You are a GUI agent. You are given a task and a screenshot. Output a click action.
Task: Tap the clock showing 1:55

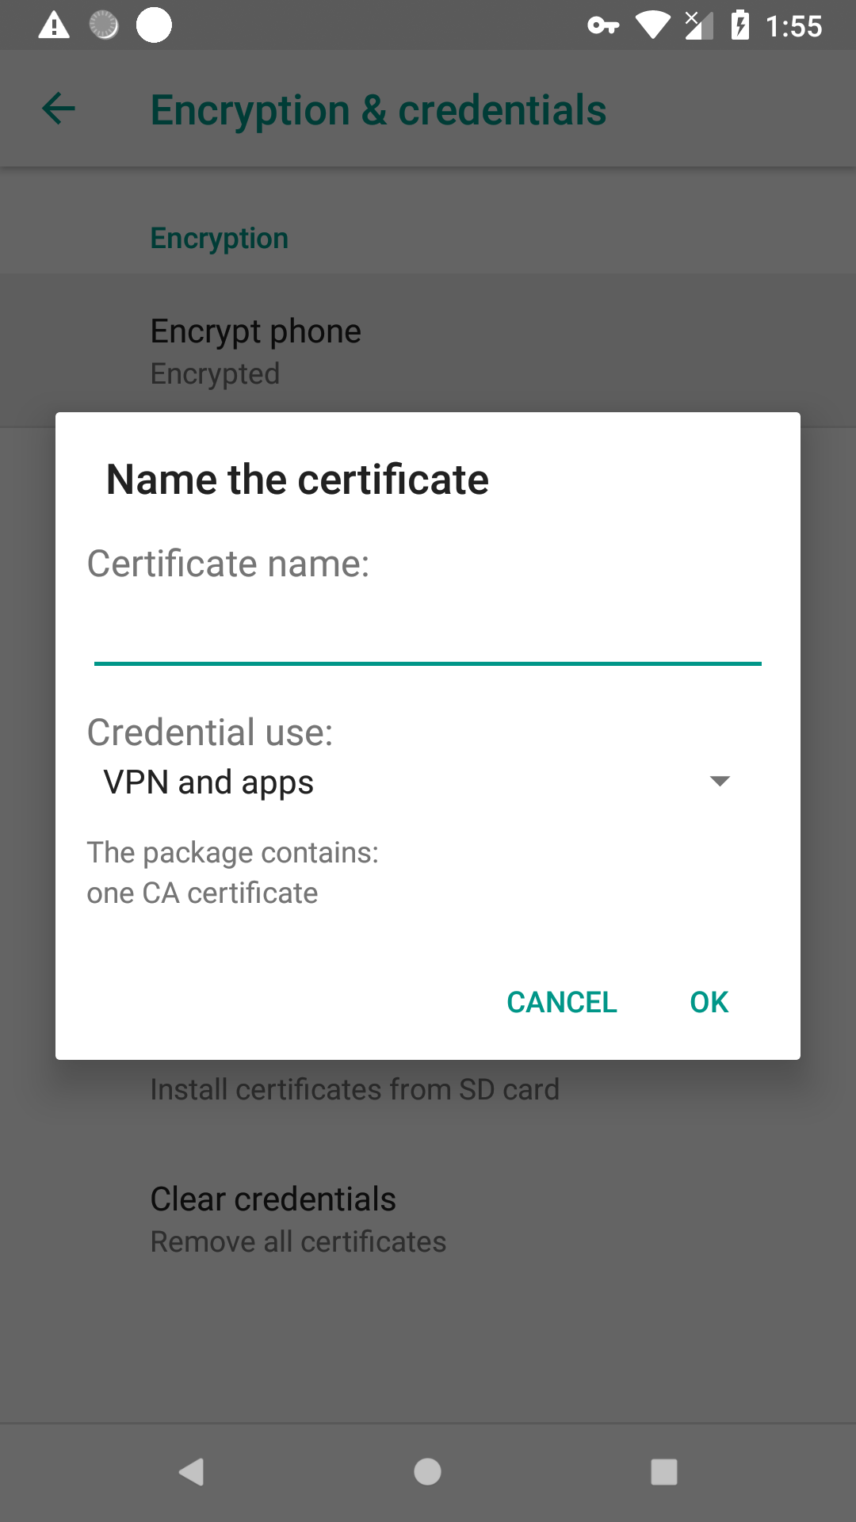(794, 26)
